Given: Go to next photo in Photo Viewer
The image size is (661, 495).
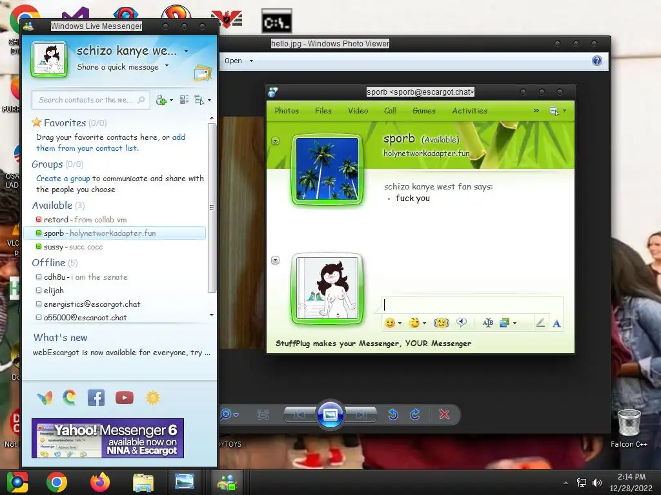Looking at the screenshot, I should pos(361,415).
